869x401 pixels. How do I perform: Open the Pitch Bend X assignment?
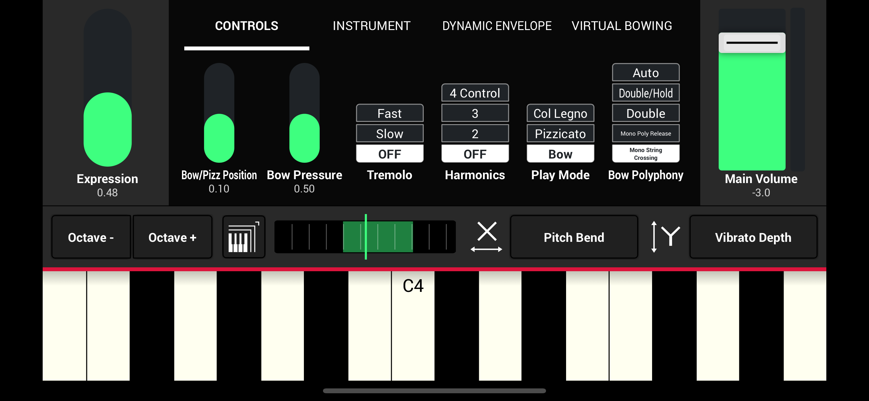pyautogui.click(x=574, y=237)
